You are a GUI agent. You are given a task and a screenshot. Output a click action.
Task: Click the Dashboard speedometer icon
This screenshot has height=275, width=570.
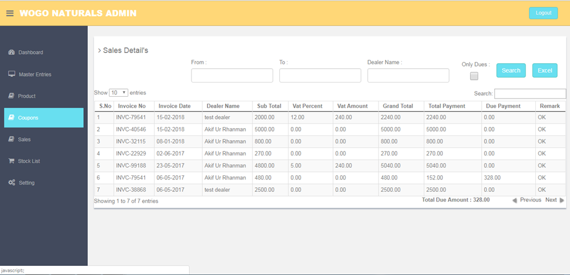click(x=11, y=52)
